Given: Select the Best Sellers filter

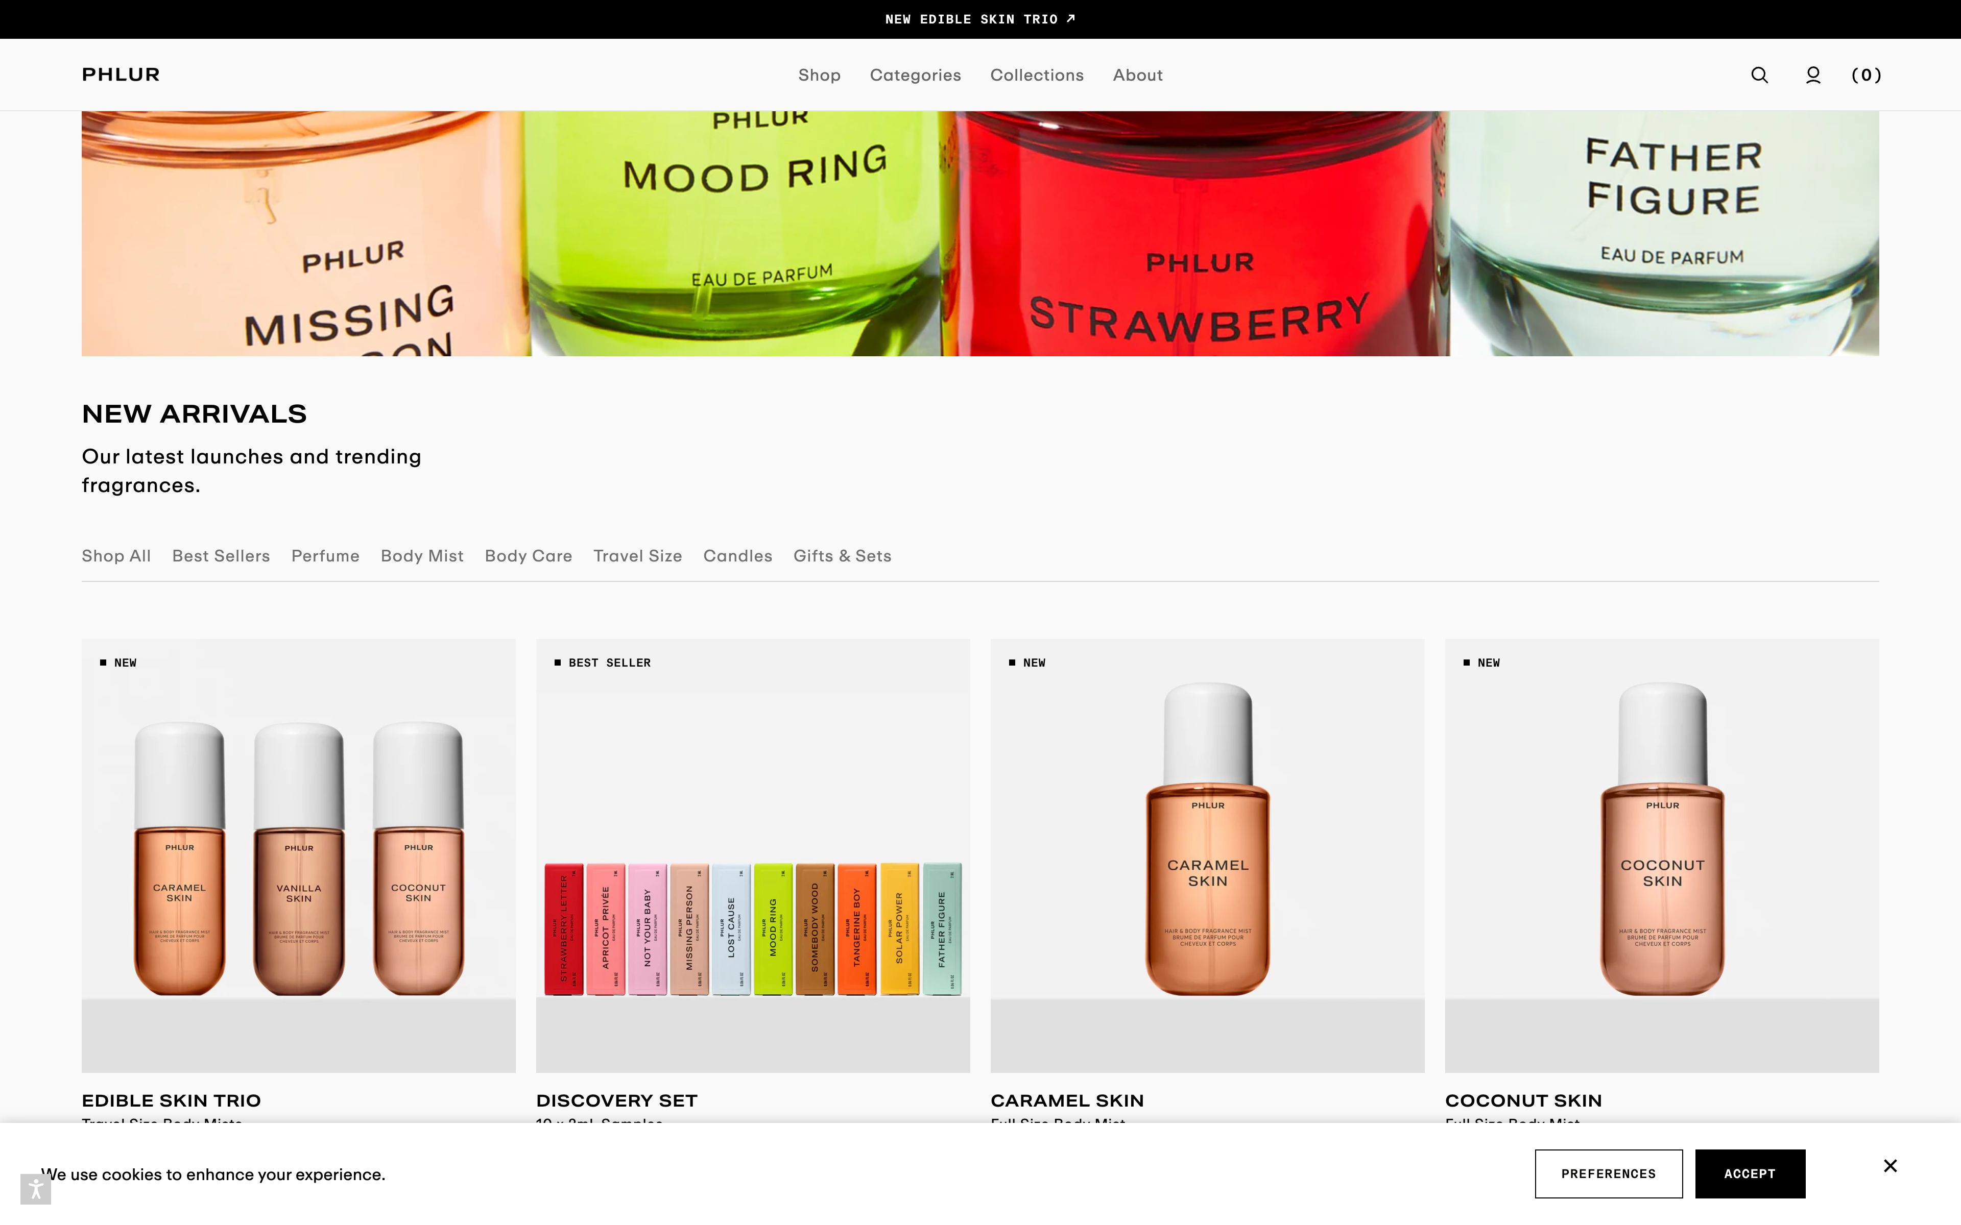Looking at the screenshot, I should coord(221,556).
